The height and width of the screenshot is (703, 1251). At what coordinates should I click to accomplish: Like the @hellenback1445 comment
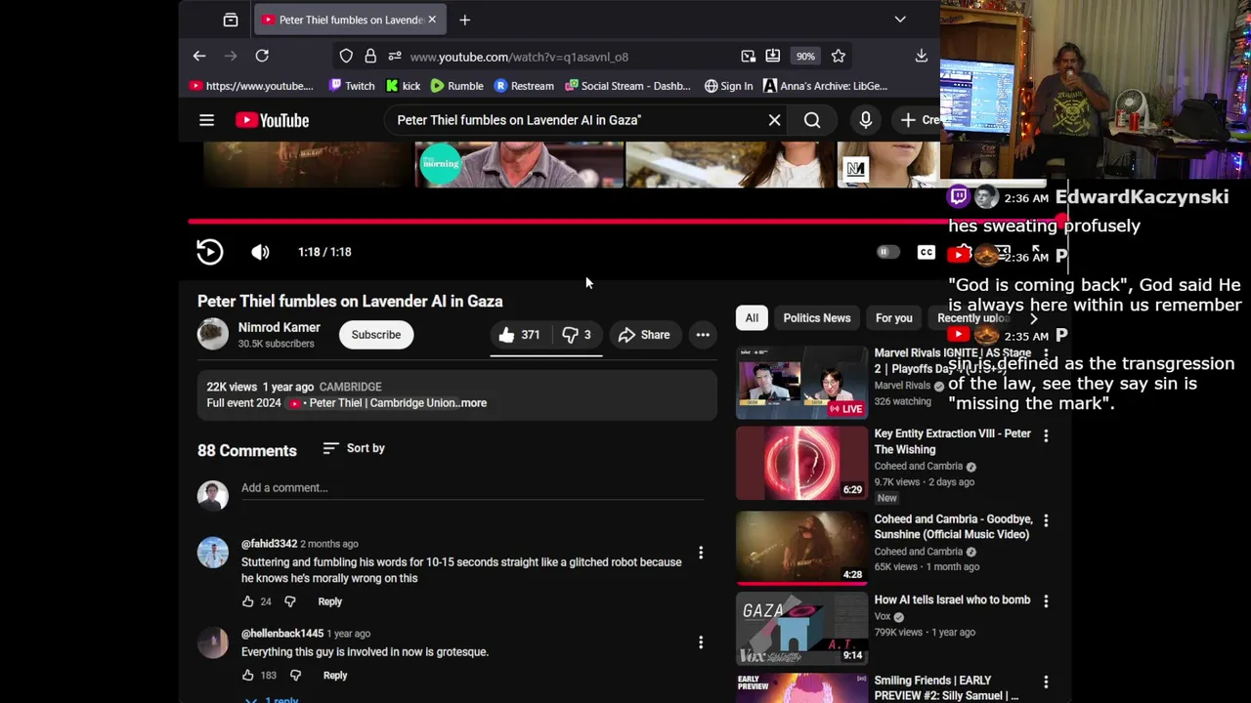click(x=248, y=675)
